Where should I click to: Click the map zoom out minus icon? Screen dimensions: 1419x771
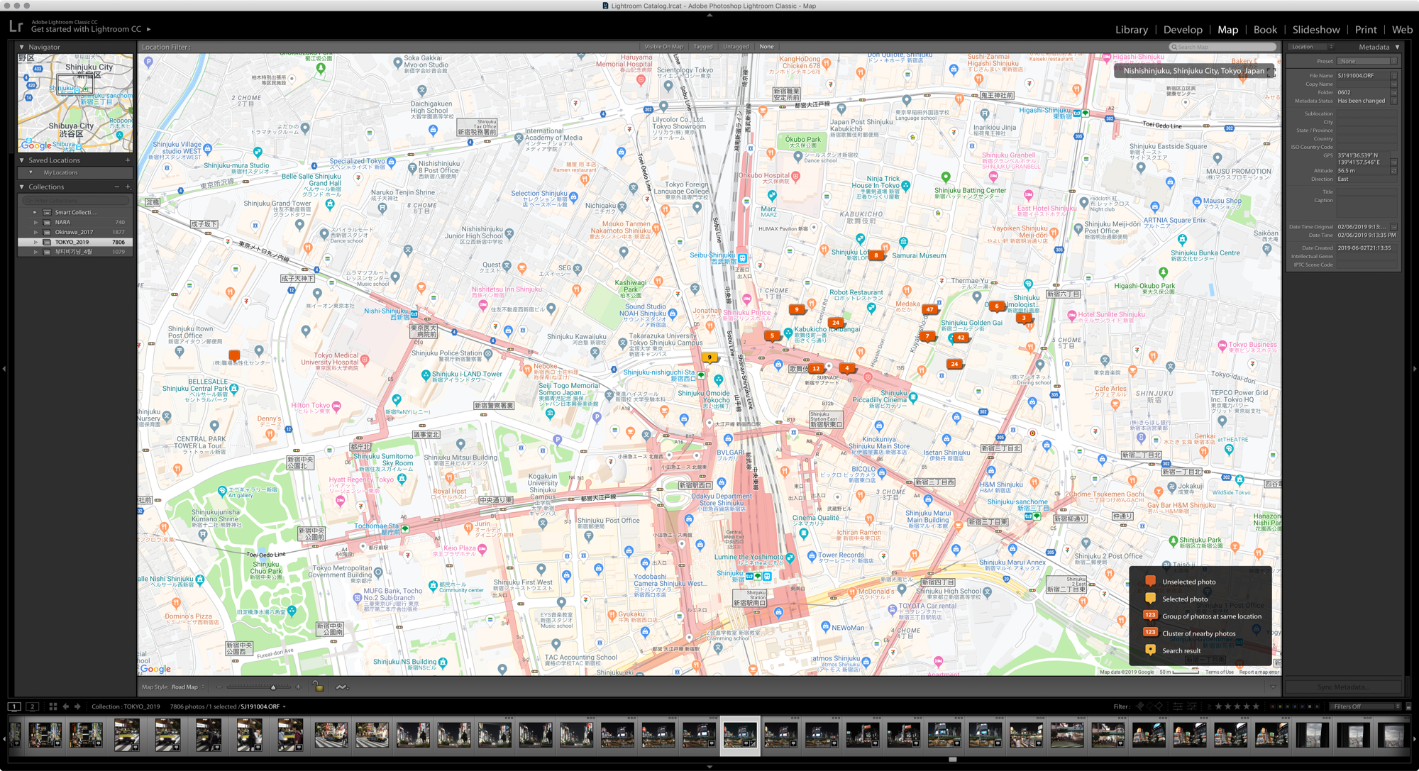click(x=219, y=687)
